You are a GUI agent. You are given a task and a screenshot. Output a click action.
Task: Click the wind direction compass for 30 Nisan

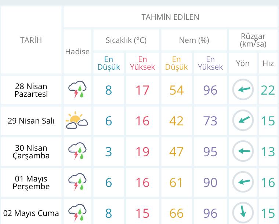[x=243, y=151]
